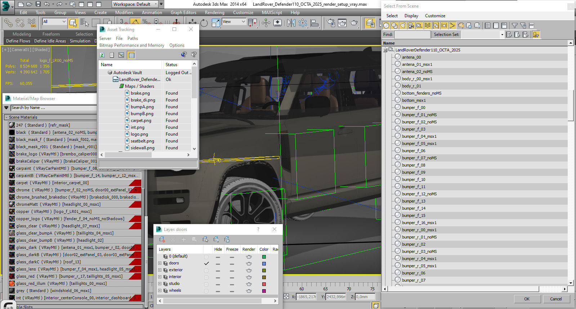Expand the studio layer tree node
Screen dimensions: 576x309
pos(160,284)
